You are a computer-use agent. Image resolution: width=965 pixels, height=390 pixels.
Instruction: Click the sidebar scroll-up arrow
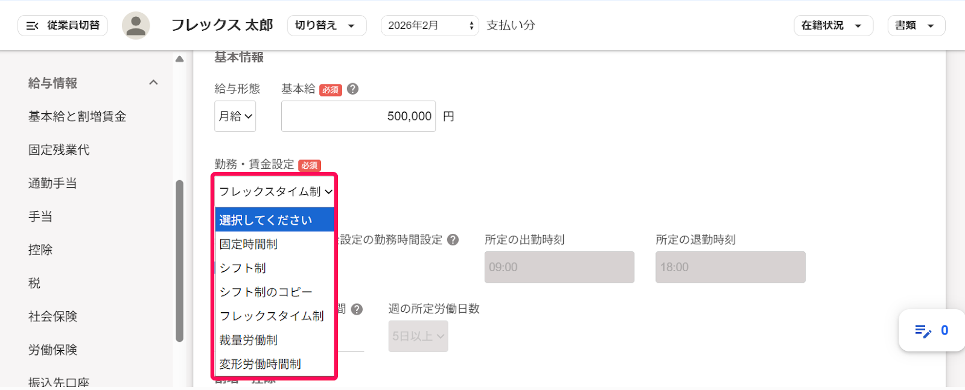179,59
